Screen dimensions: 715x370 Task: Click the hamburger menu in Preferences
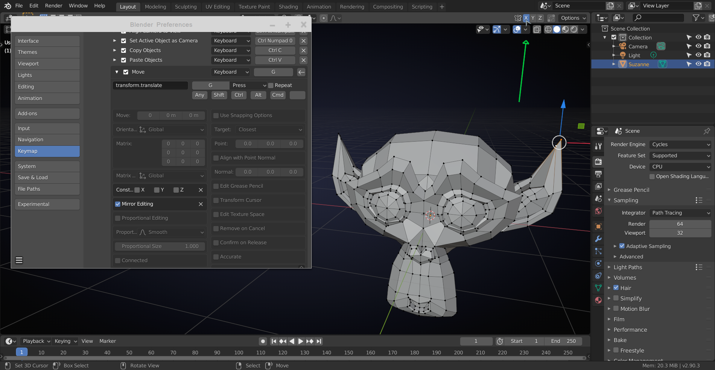tap(19, 260)
